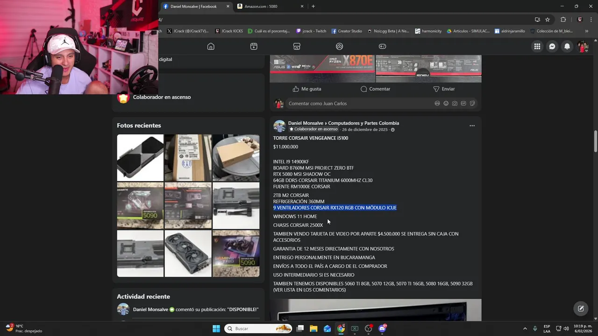Open three-dot options of Corsair post
The width and height of the screenshot is (598, 336).
pos(472,126)
